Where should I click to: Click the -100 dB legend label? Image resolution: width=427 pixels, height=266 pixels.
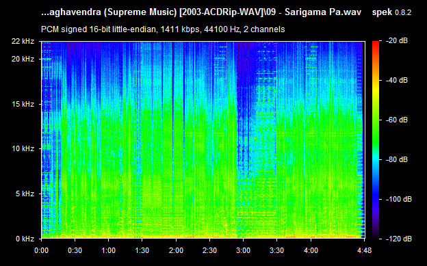click(399, 199)
